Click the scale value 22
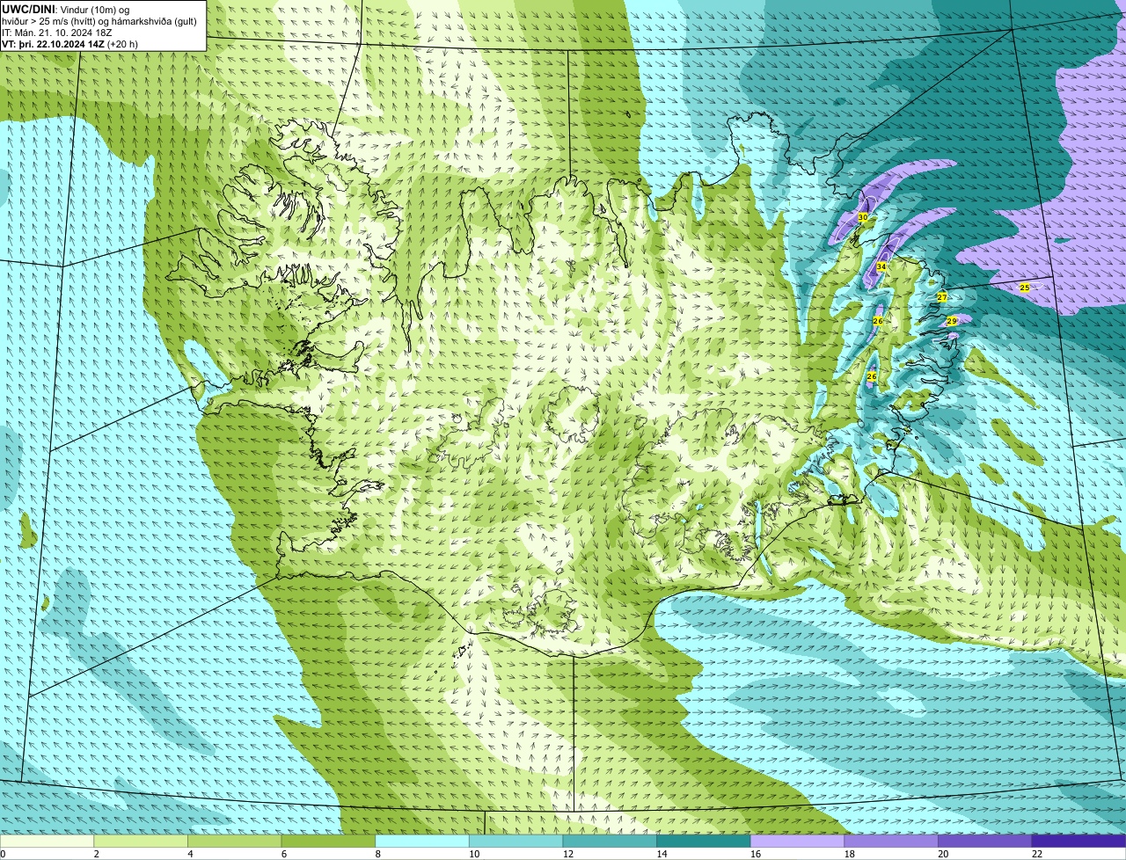Screen dimensions: 1126x860 click(1037, 853)
